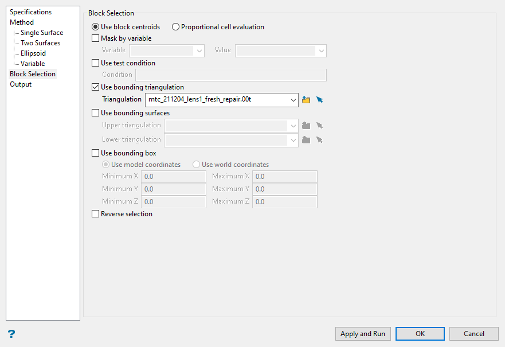The height and width of the screenshot is (347, 505).
Task: Uncheck Use bounding triangulation
Action: click(96, 87)
